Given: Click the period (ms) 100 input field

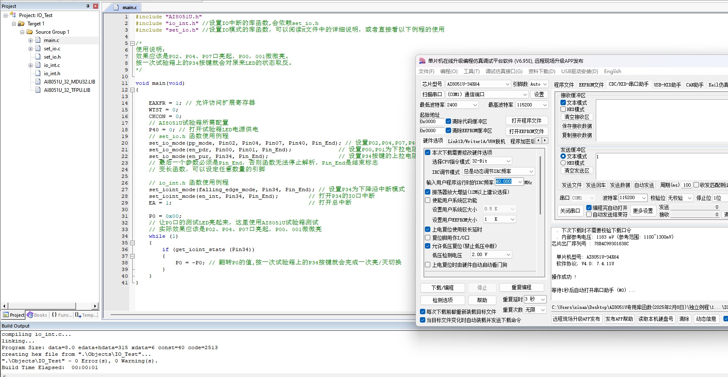Looking at the screenshot, I should (687, 185).
